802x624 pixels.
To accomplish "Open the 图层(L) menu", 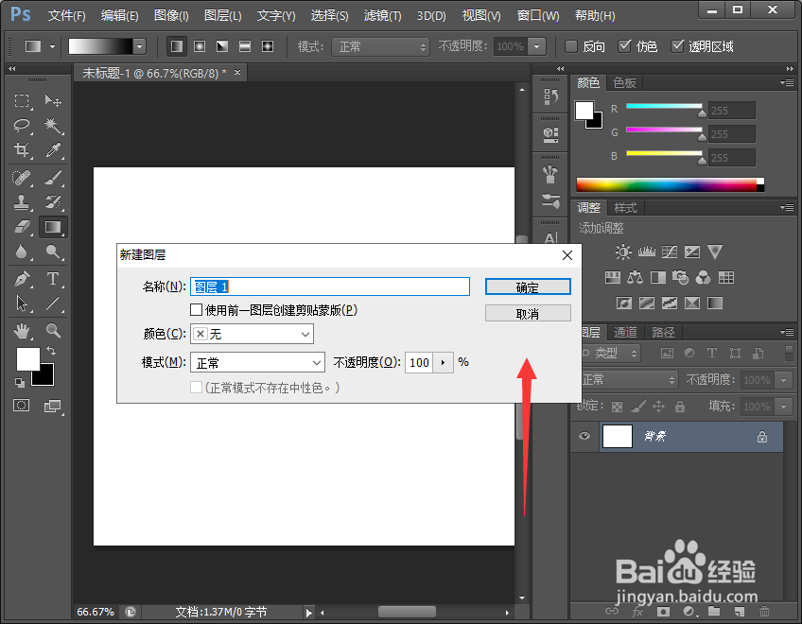I will point(222,15).
